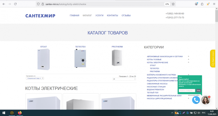Click the PROTHERM boiler thumbnail image
This screenshot has height=116, width=218.
pyautogui.click(x=117, y=58)
